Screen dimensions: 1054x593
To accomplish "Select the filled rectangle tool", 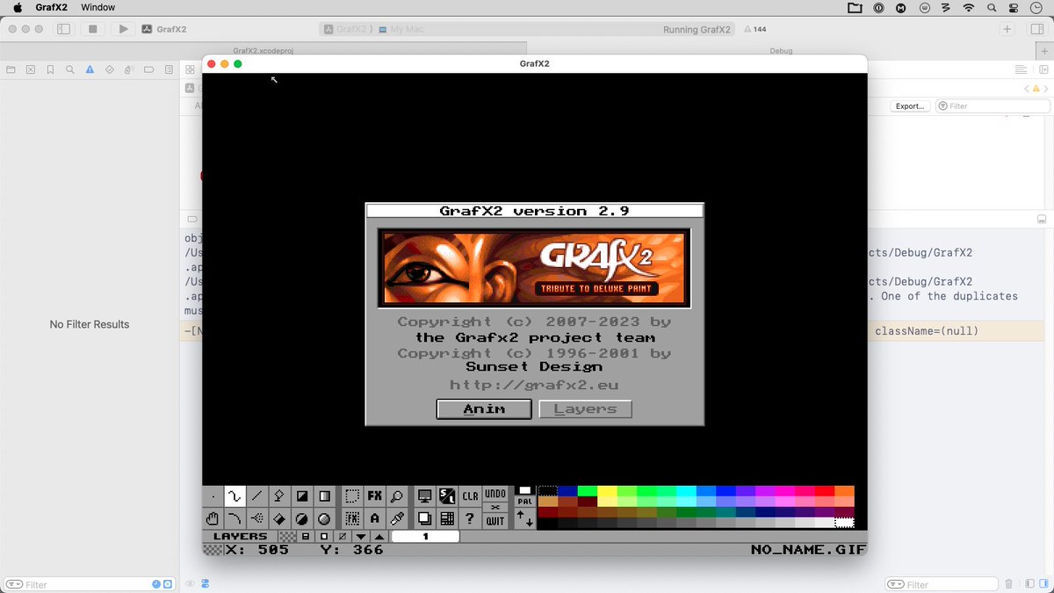I will [301, 496].
